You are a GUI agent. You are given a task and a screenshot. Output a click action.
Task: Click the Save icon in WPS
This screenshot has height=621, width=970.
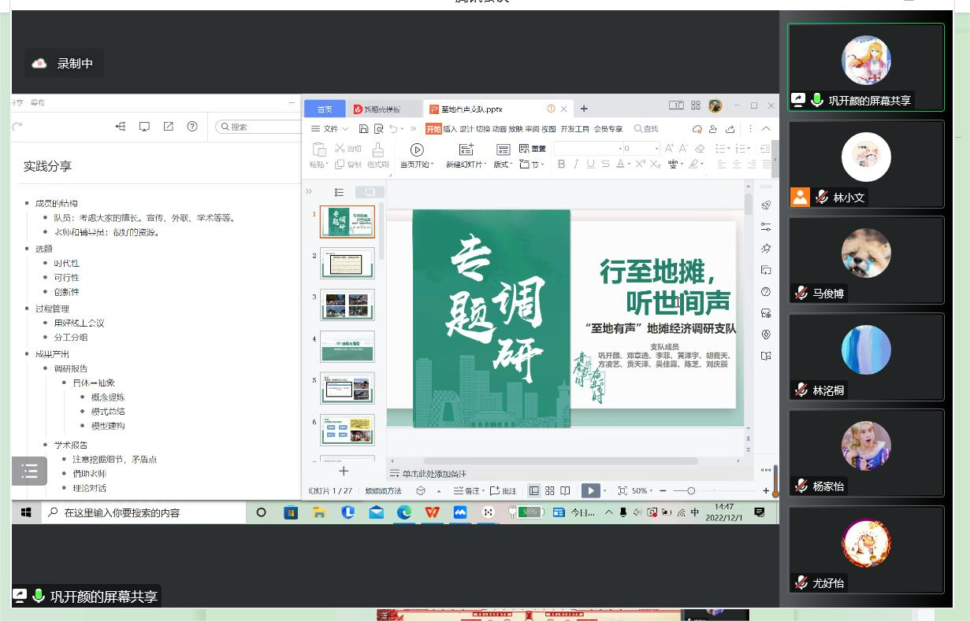363,129
